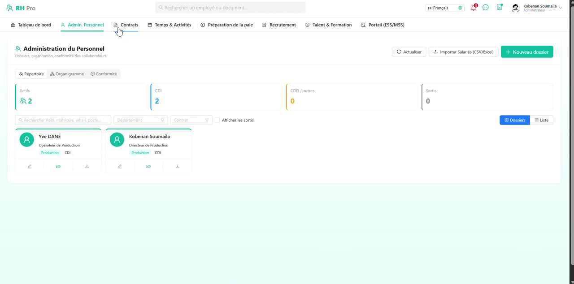Click the Sortis stat card

coord(487,97)
